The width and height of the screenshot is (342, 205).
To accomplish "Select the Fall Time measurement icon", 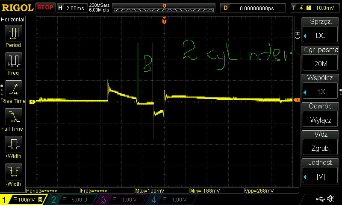I will click(x=14, y=117).
